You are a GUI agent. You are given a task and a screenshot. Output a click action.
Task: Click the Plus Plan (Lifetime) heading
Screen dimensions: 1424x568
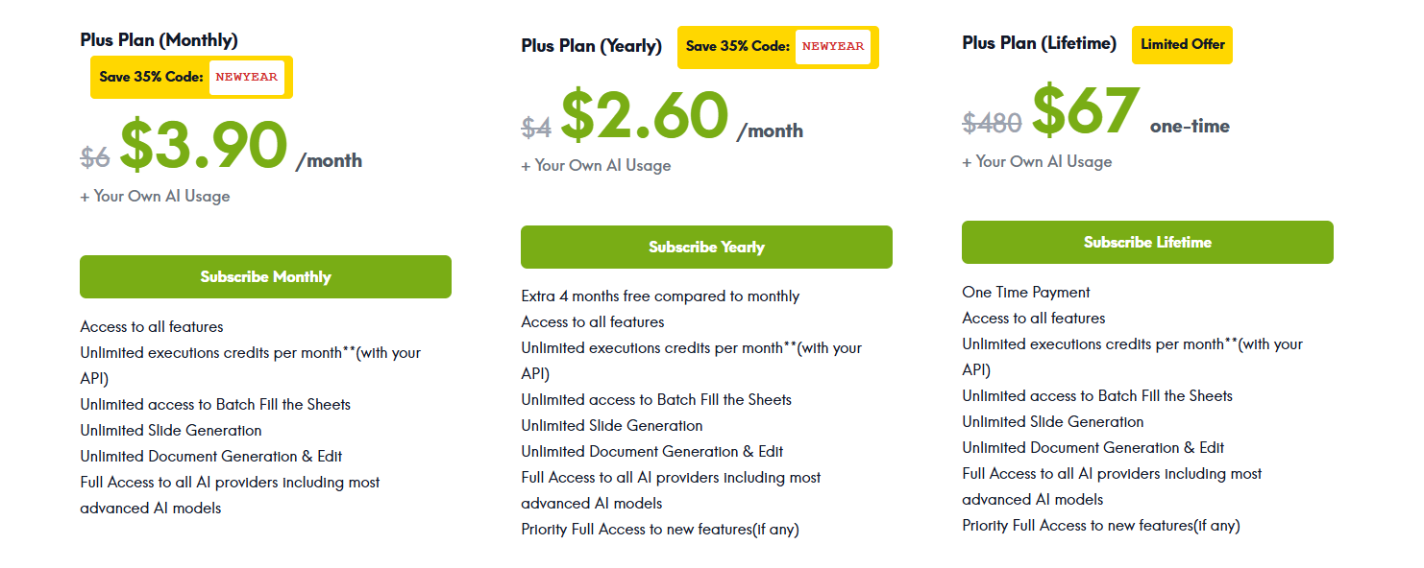(x=1039, y=44)
